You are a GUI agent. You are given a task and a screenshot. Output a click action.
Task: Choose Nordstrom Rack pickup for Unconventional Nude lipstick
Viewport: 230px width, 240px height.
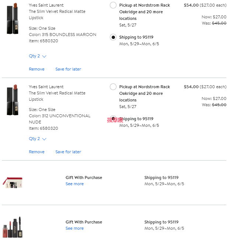[113, 87]
